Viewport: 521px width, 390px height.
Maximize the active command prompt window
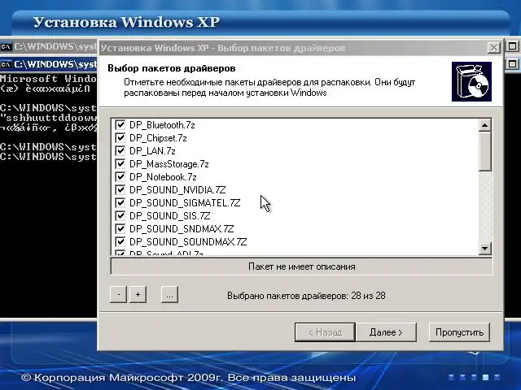(x=512, y=63)
